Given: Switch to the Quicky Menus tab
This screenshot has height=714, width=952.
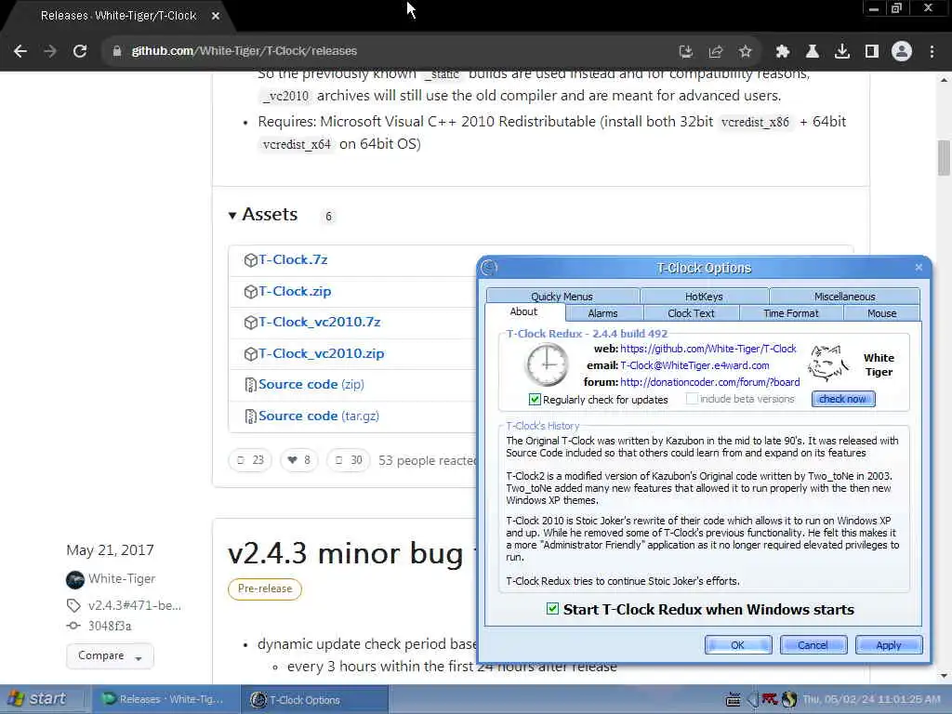Looking at the screenshot, I should (562, 297).
